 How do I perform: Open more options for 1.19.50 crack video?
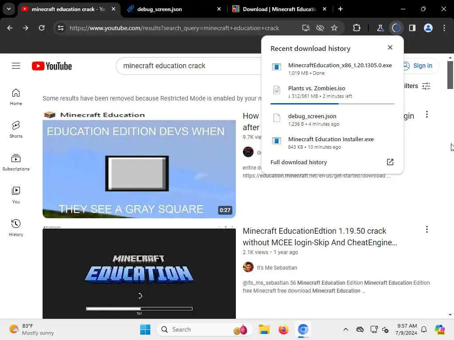pyautogui.click(x=427, y=230)
